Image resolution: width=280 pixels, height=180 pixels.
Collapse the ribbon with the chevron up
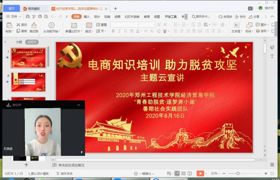(x=272, y=17)
